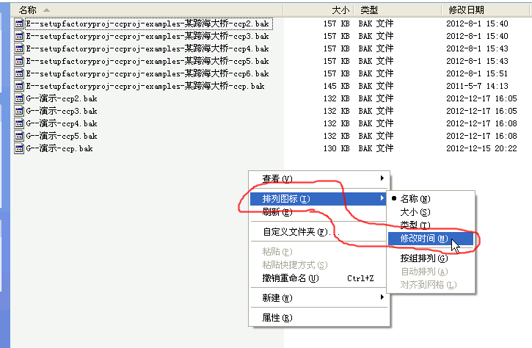Image resolution: width=532 pixels, height=348 pixels.
Task: Select file name 某跨海大桥-ccp3.bak
Action: click(x=147, y=36)
